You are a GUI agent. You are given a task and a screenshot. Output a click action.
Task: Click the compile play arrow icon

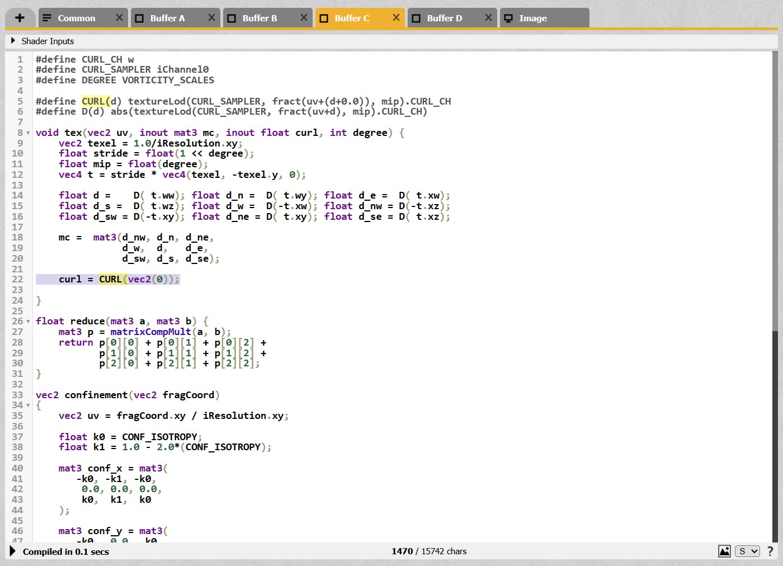pos(12,551)
